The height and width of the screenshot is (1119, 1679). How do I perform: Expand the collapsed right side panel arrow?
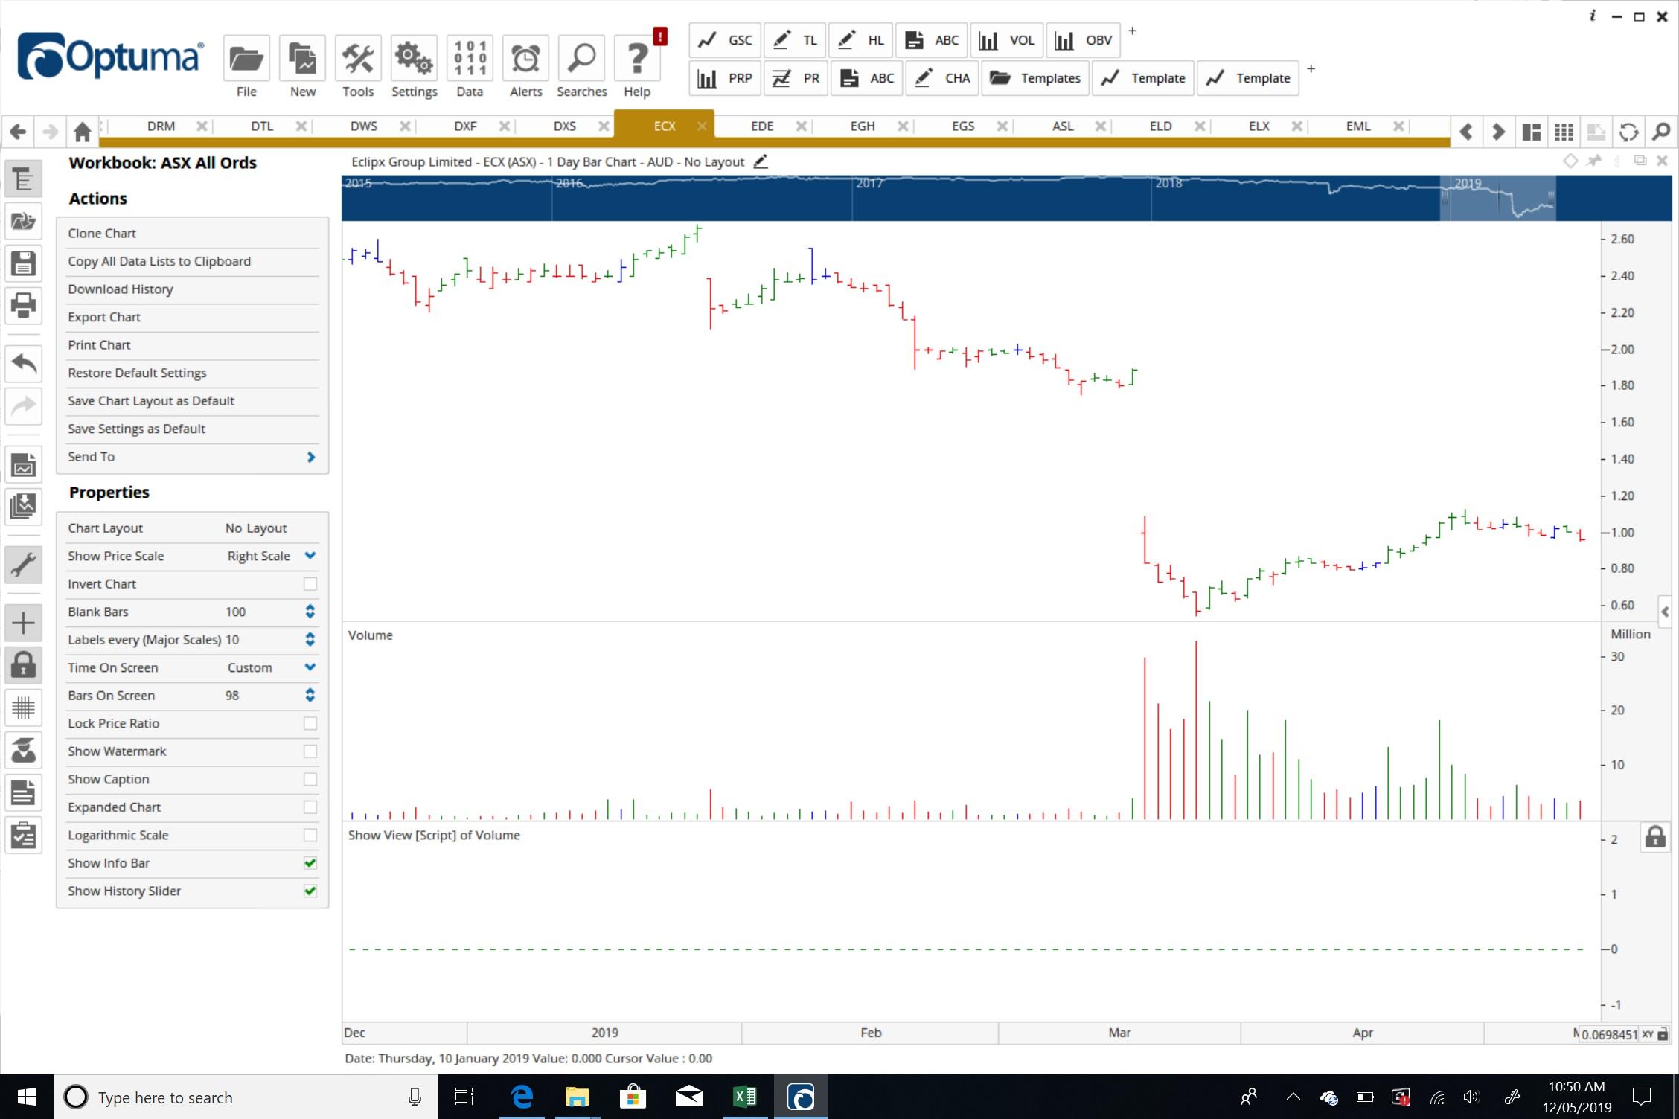point(1665,612)
